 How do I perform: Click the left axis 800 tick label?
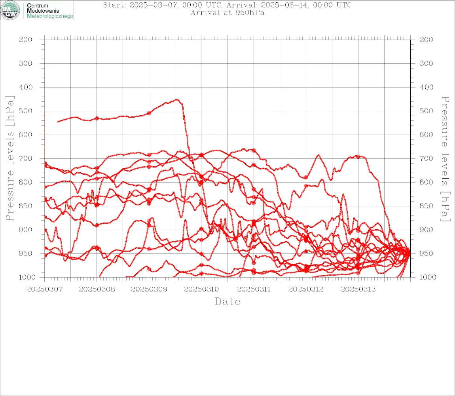[26, 182]
